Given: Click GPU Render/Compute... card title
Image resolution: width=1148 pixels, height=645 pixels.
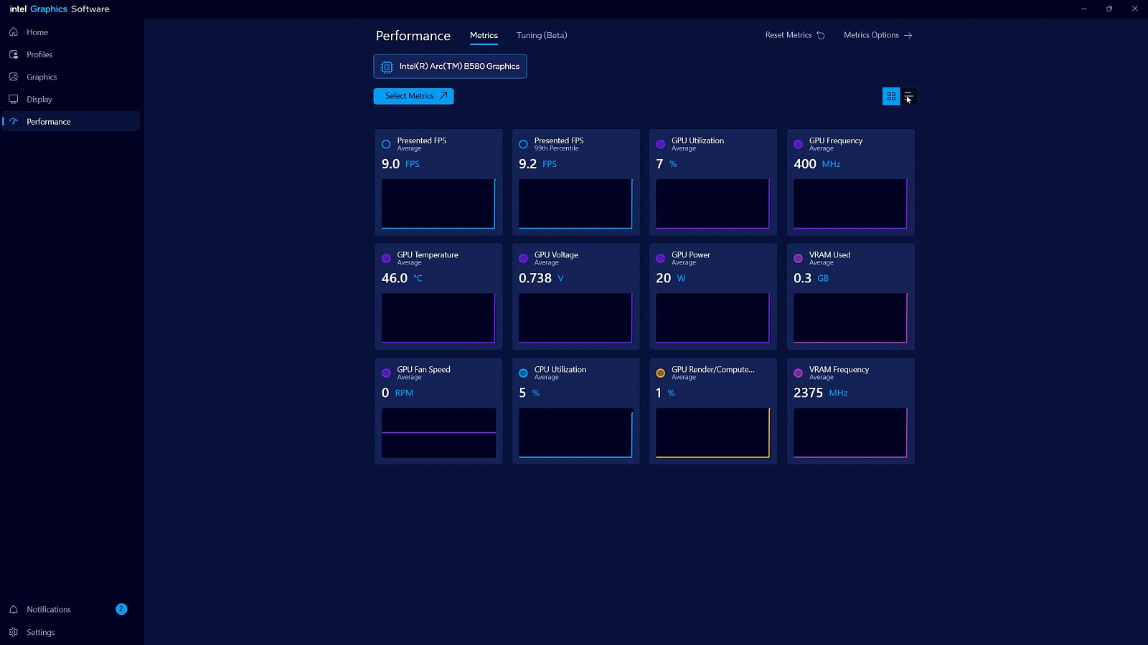Looking at the screenshot, I should pos(712,370).
